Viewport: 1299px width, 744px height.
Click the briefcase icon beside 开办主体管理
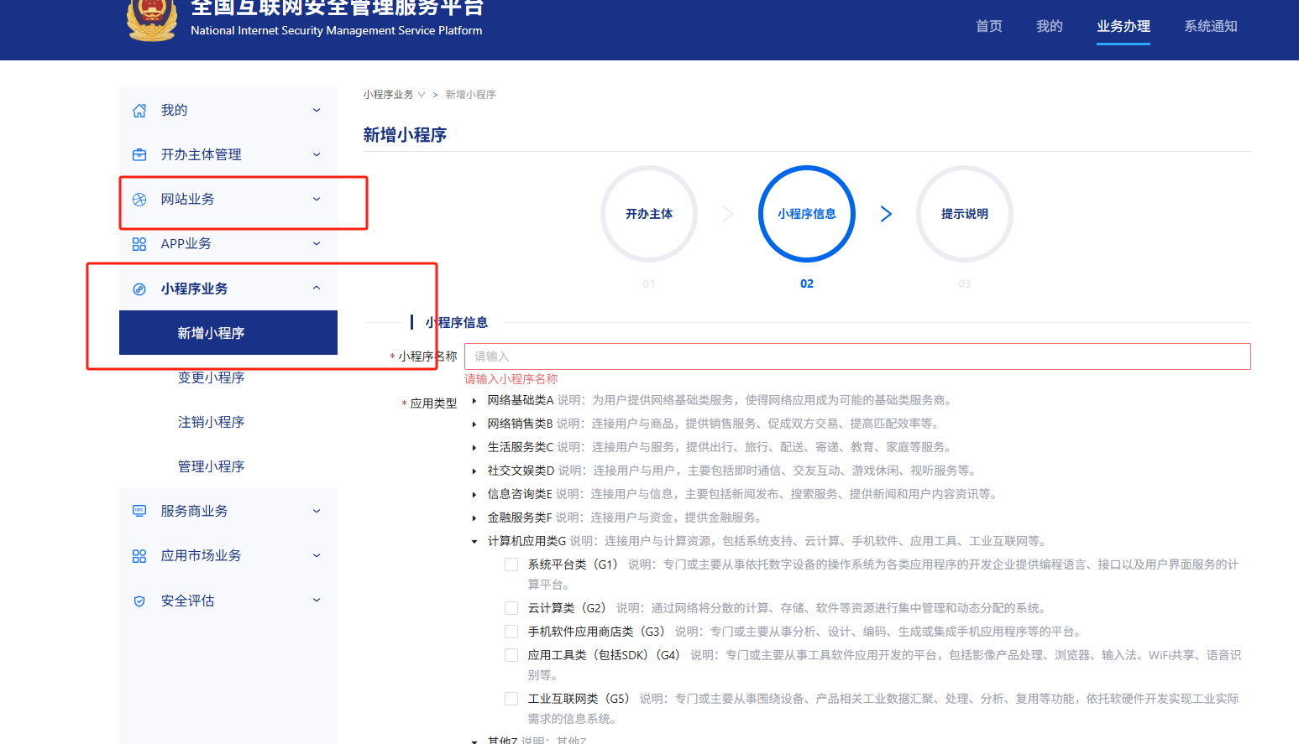pos(139,155)
